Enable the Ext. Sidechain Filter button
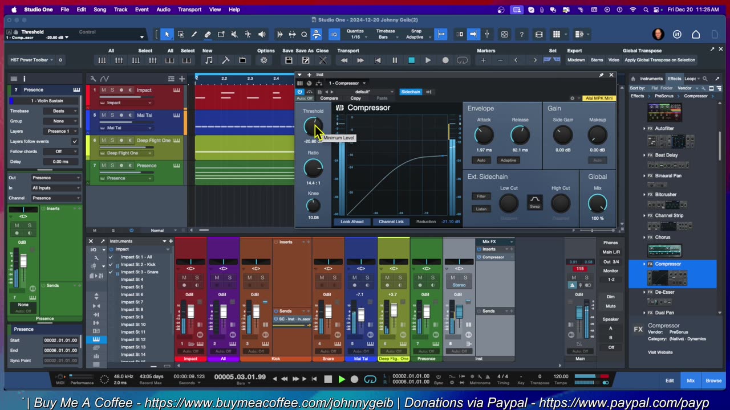730x410 pixels. (x=481, y=196)
